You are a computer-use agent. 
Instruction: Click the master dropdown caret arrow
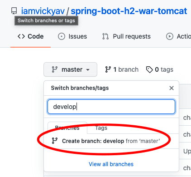coord(88,70)
